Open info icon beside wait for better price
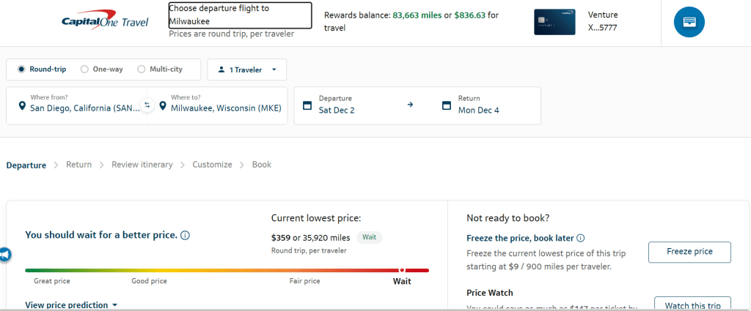 185,236
